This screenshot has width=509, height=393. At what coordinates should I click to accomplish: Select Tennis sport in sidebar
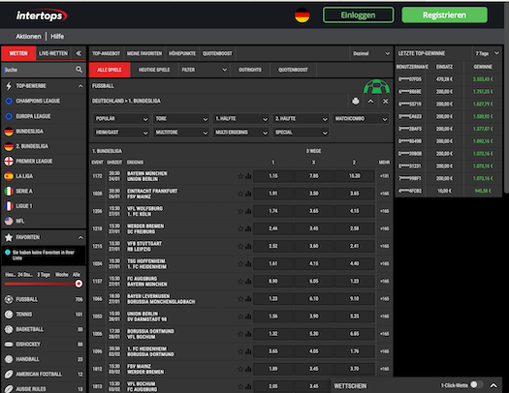tap(44, 315)
